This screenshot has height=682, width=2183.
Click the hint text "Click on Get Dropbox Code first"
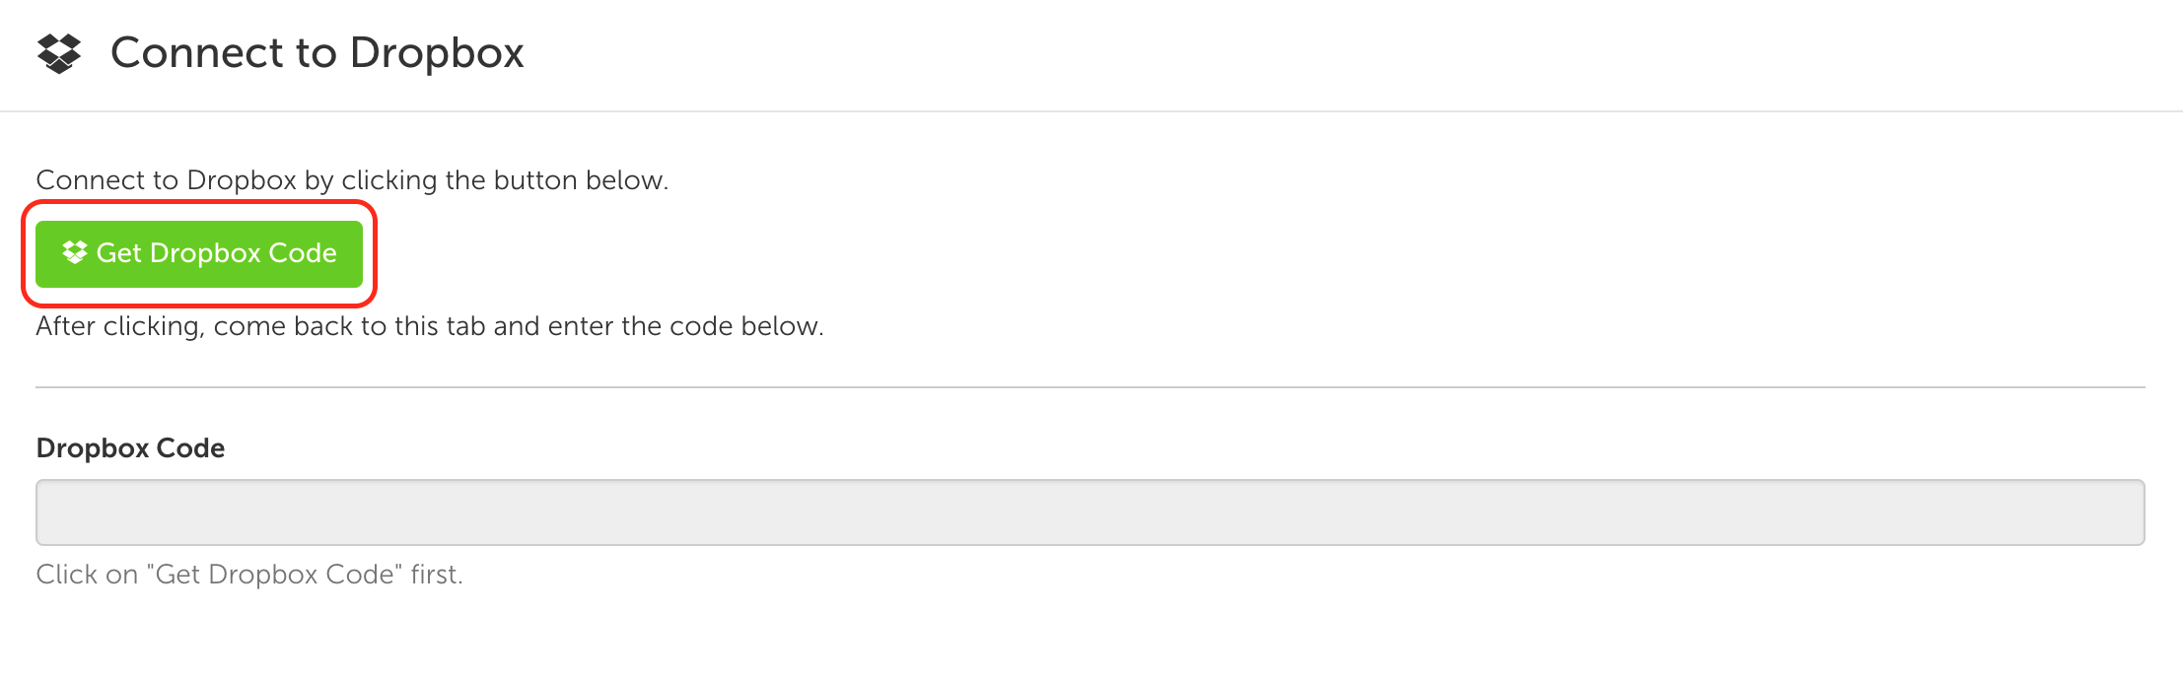pos(249,575)
